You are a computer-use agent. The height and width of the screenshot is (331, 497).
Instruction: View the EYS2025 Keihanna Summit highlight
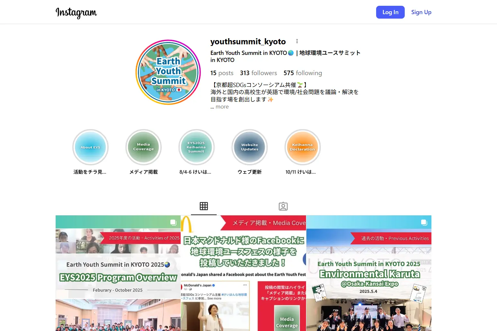196,147
